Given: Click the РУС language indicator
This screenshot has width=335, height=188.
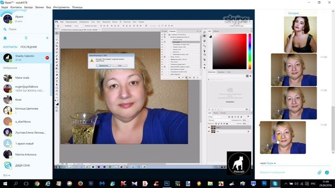Looking at the screenshot, I should [313, 183].
